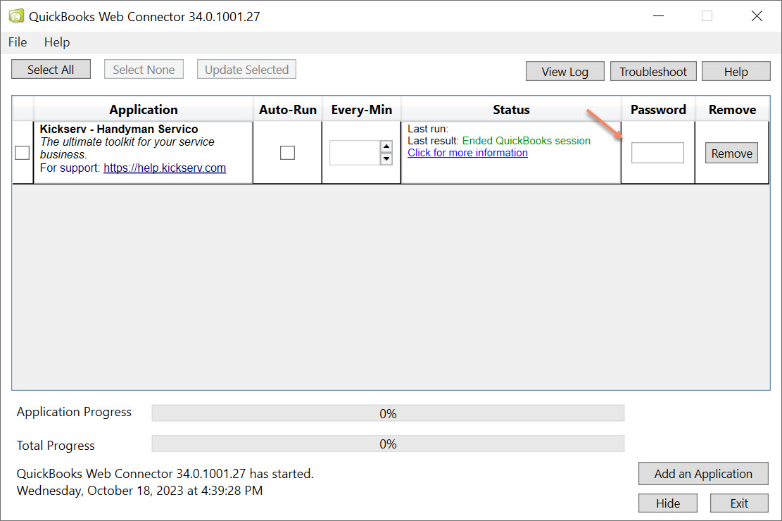Open the View Log button
The width and height of the screenshot is (782, 521).
pos(565,71)
